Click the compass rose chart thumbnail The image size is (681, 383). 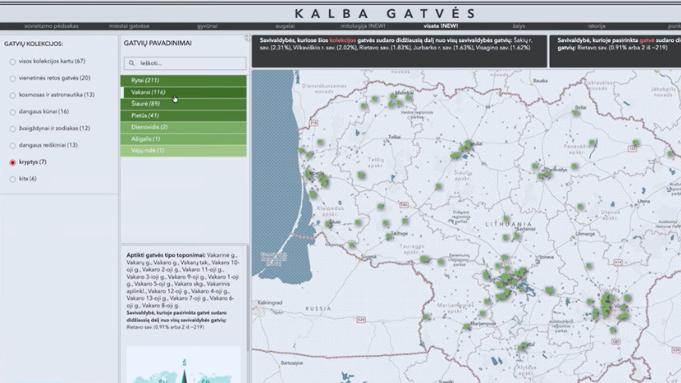tap(184, 364)
